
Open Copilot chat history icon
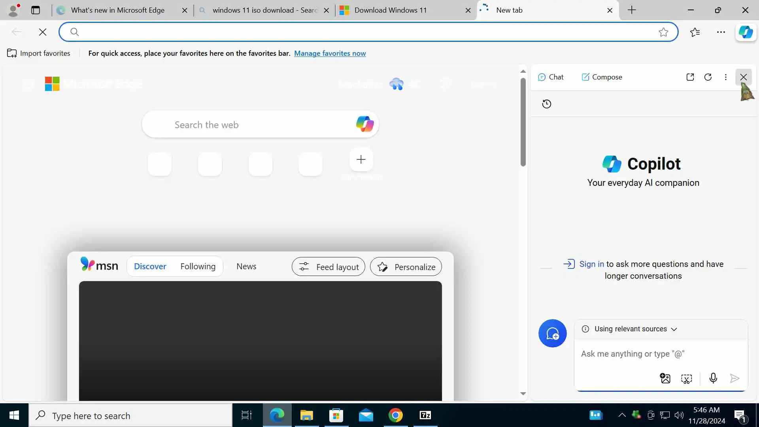[547, 104]
